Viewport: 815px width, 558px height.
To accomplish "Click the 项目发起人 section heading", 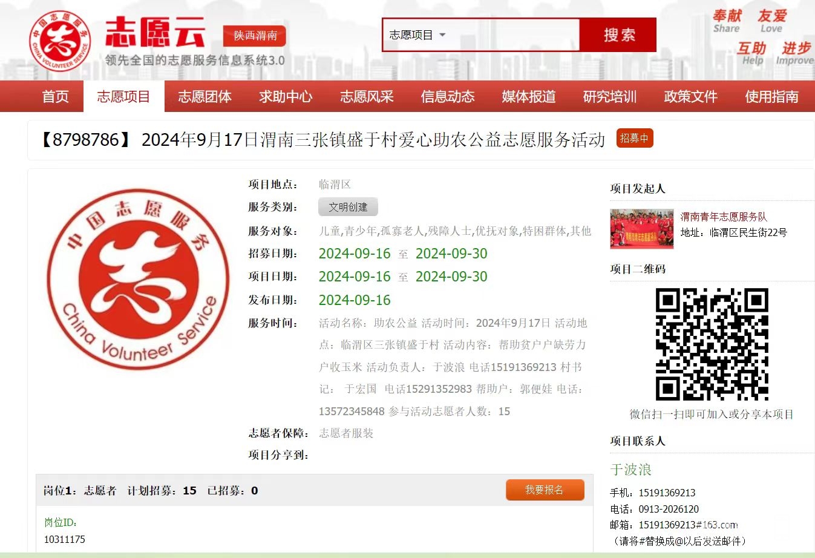I will [x=638, y=189].
